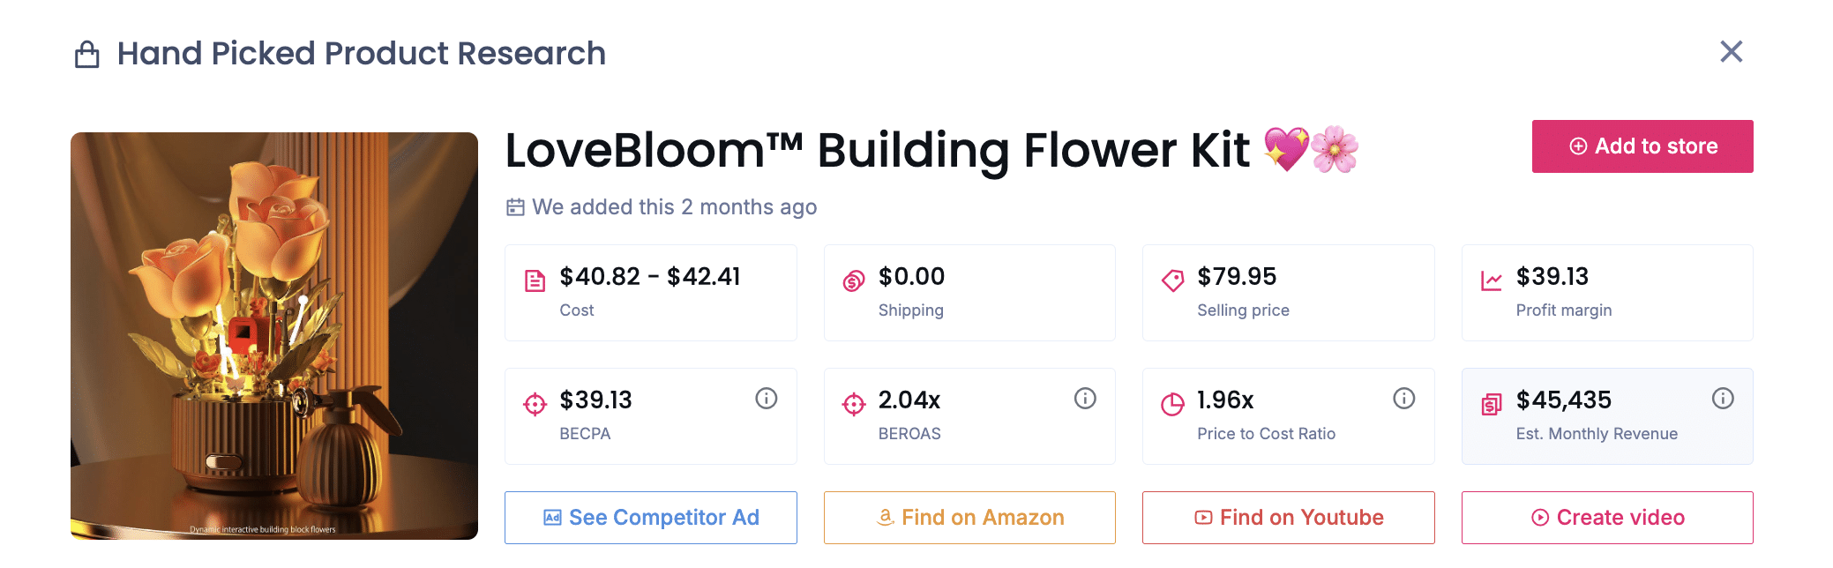Open the Est. Monthly Revenue info tooltip
Viewport: 1833px width, 568px height.
(1723, 398)
